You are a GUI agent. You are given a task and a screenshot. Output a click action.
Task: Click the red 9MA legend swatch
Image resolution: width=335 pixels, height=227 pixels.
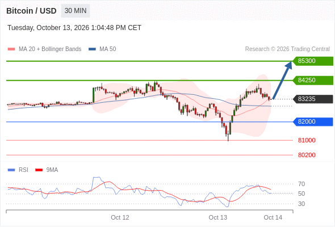coord(39,170)
